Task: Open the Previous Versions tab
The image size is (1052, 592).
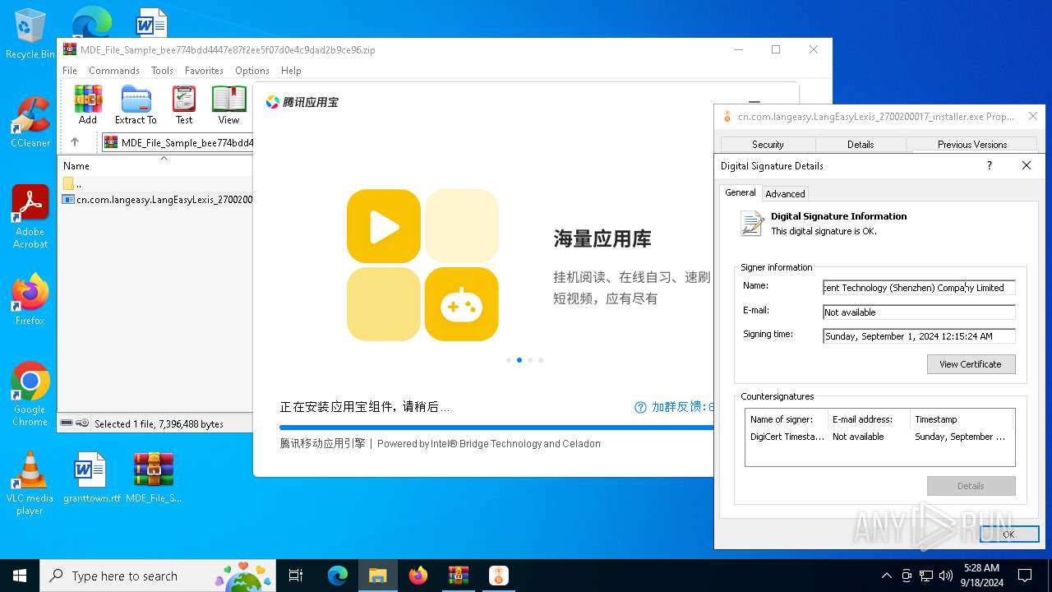Action: point(972,144)
